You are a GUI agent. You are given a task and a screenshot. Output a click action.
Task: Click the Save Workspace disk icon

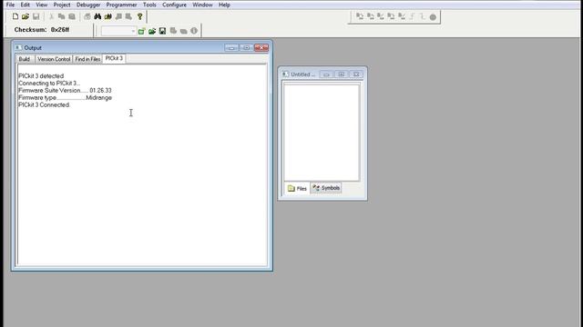162,31
